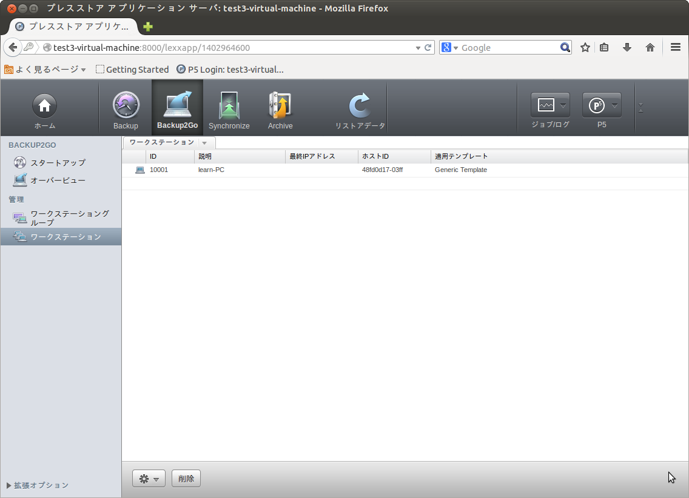
Task: Open the Firefox hamburger menu
Action: [x=675, y=48]
